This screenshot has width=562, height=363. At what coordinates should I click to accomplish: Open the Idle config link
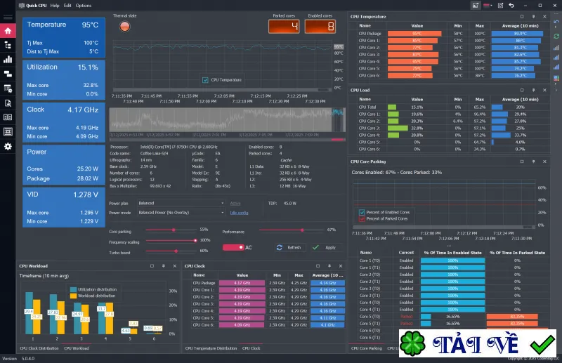[x=239, y=213]
